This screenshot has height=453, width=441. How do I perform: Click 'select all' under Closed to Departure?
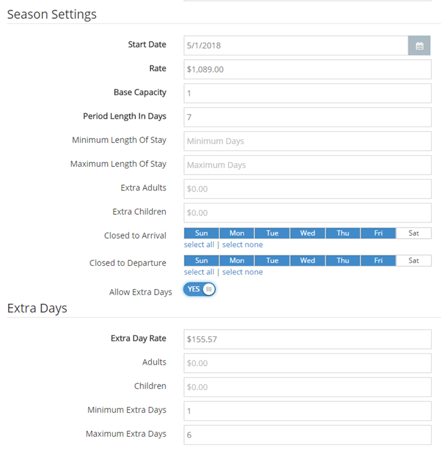click(x=199, y=272)
